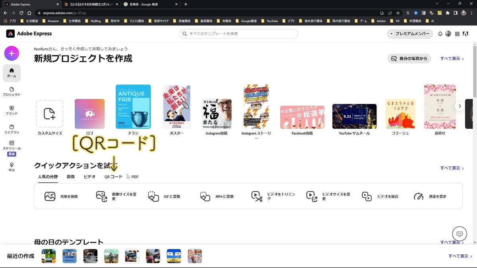This screenshot has height=268, width=477.
Task: Click すべて表示 in 最近の作成 bar
Action: [x=460, y=256]
